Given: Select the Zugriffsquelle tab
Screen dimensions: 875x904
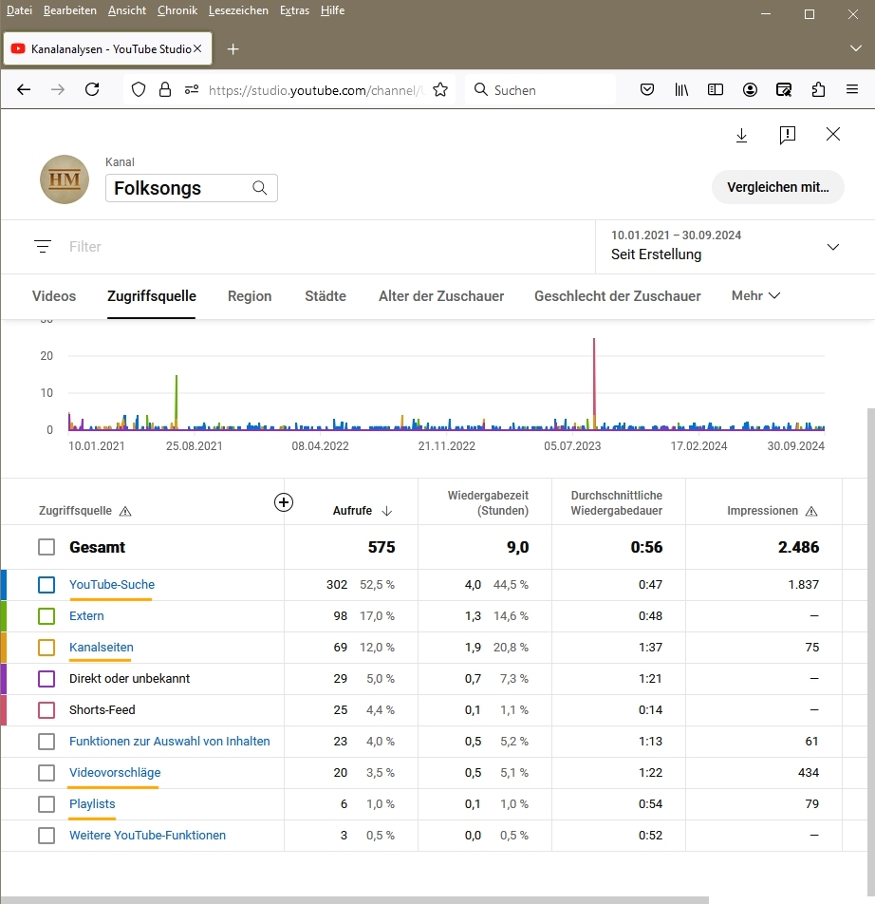Looking at the screenshot, I should click(x=152, y=295).
